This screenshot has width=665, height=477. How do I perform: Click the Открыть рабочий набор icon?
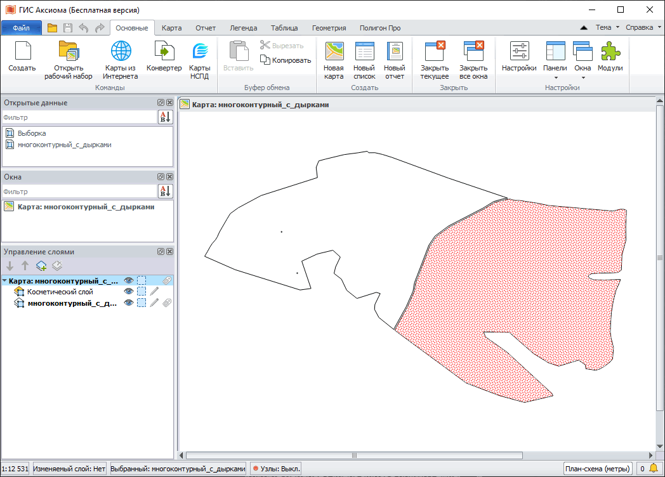(68, 60)
